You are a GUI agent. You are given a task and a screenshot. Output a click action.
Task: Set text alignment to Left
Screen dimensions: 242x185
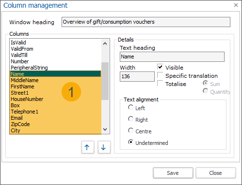pos(130,107)
